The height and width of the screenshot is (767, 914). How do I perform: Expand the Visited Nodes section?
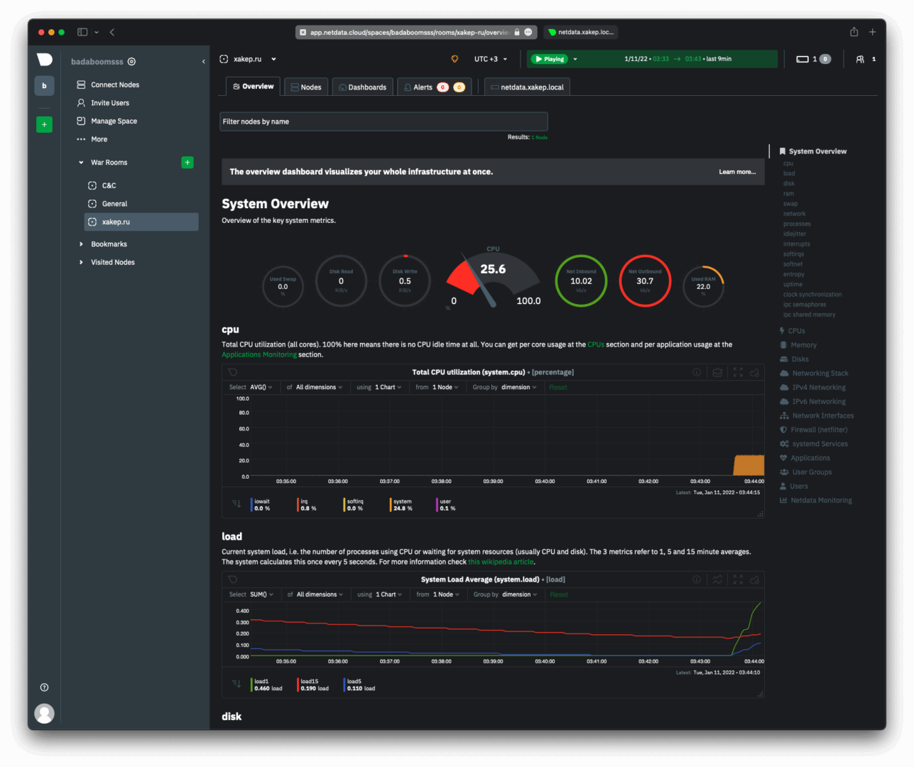point(81,263)
